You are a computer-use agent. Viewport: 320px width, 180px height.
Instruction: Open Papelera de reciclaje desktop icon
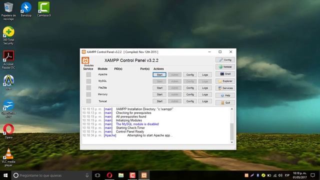[8, 10]
